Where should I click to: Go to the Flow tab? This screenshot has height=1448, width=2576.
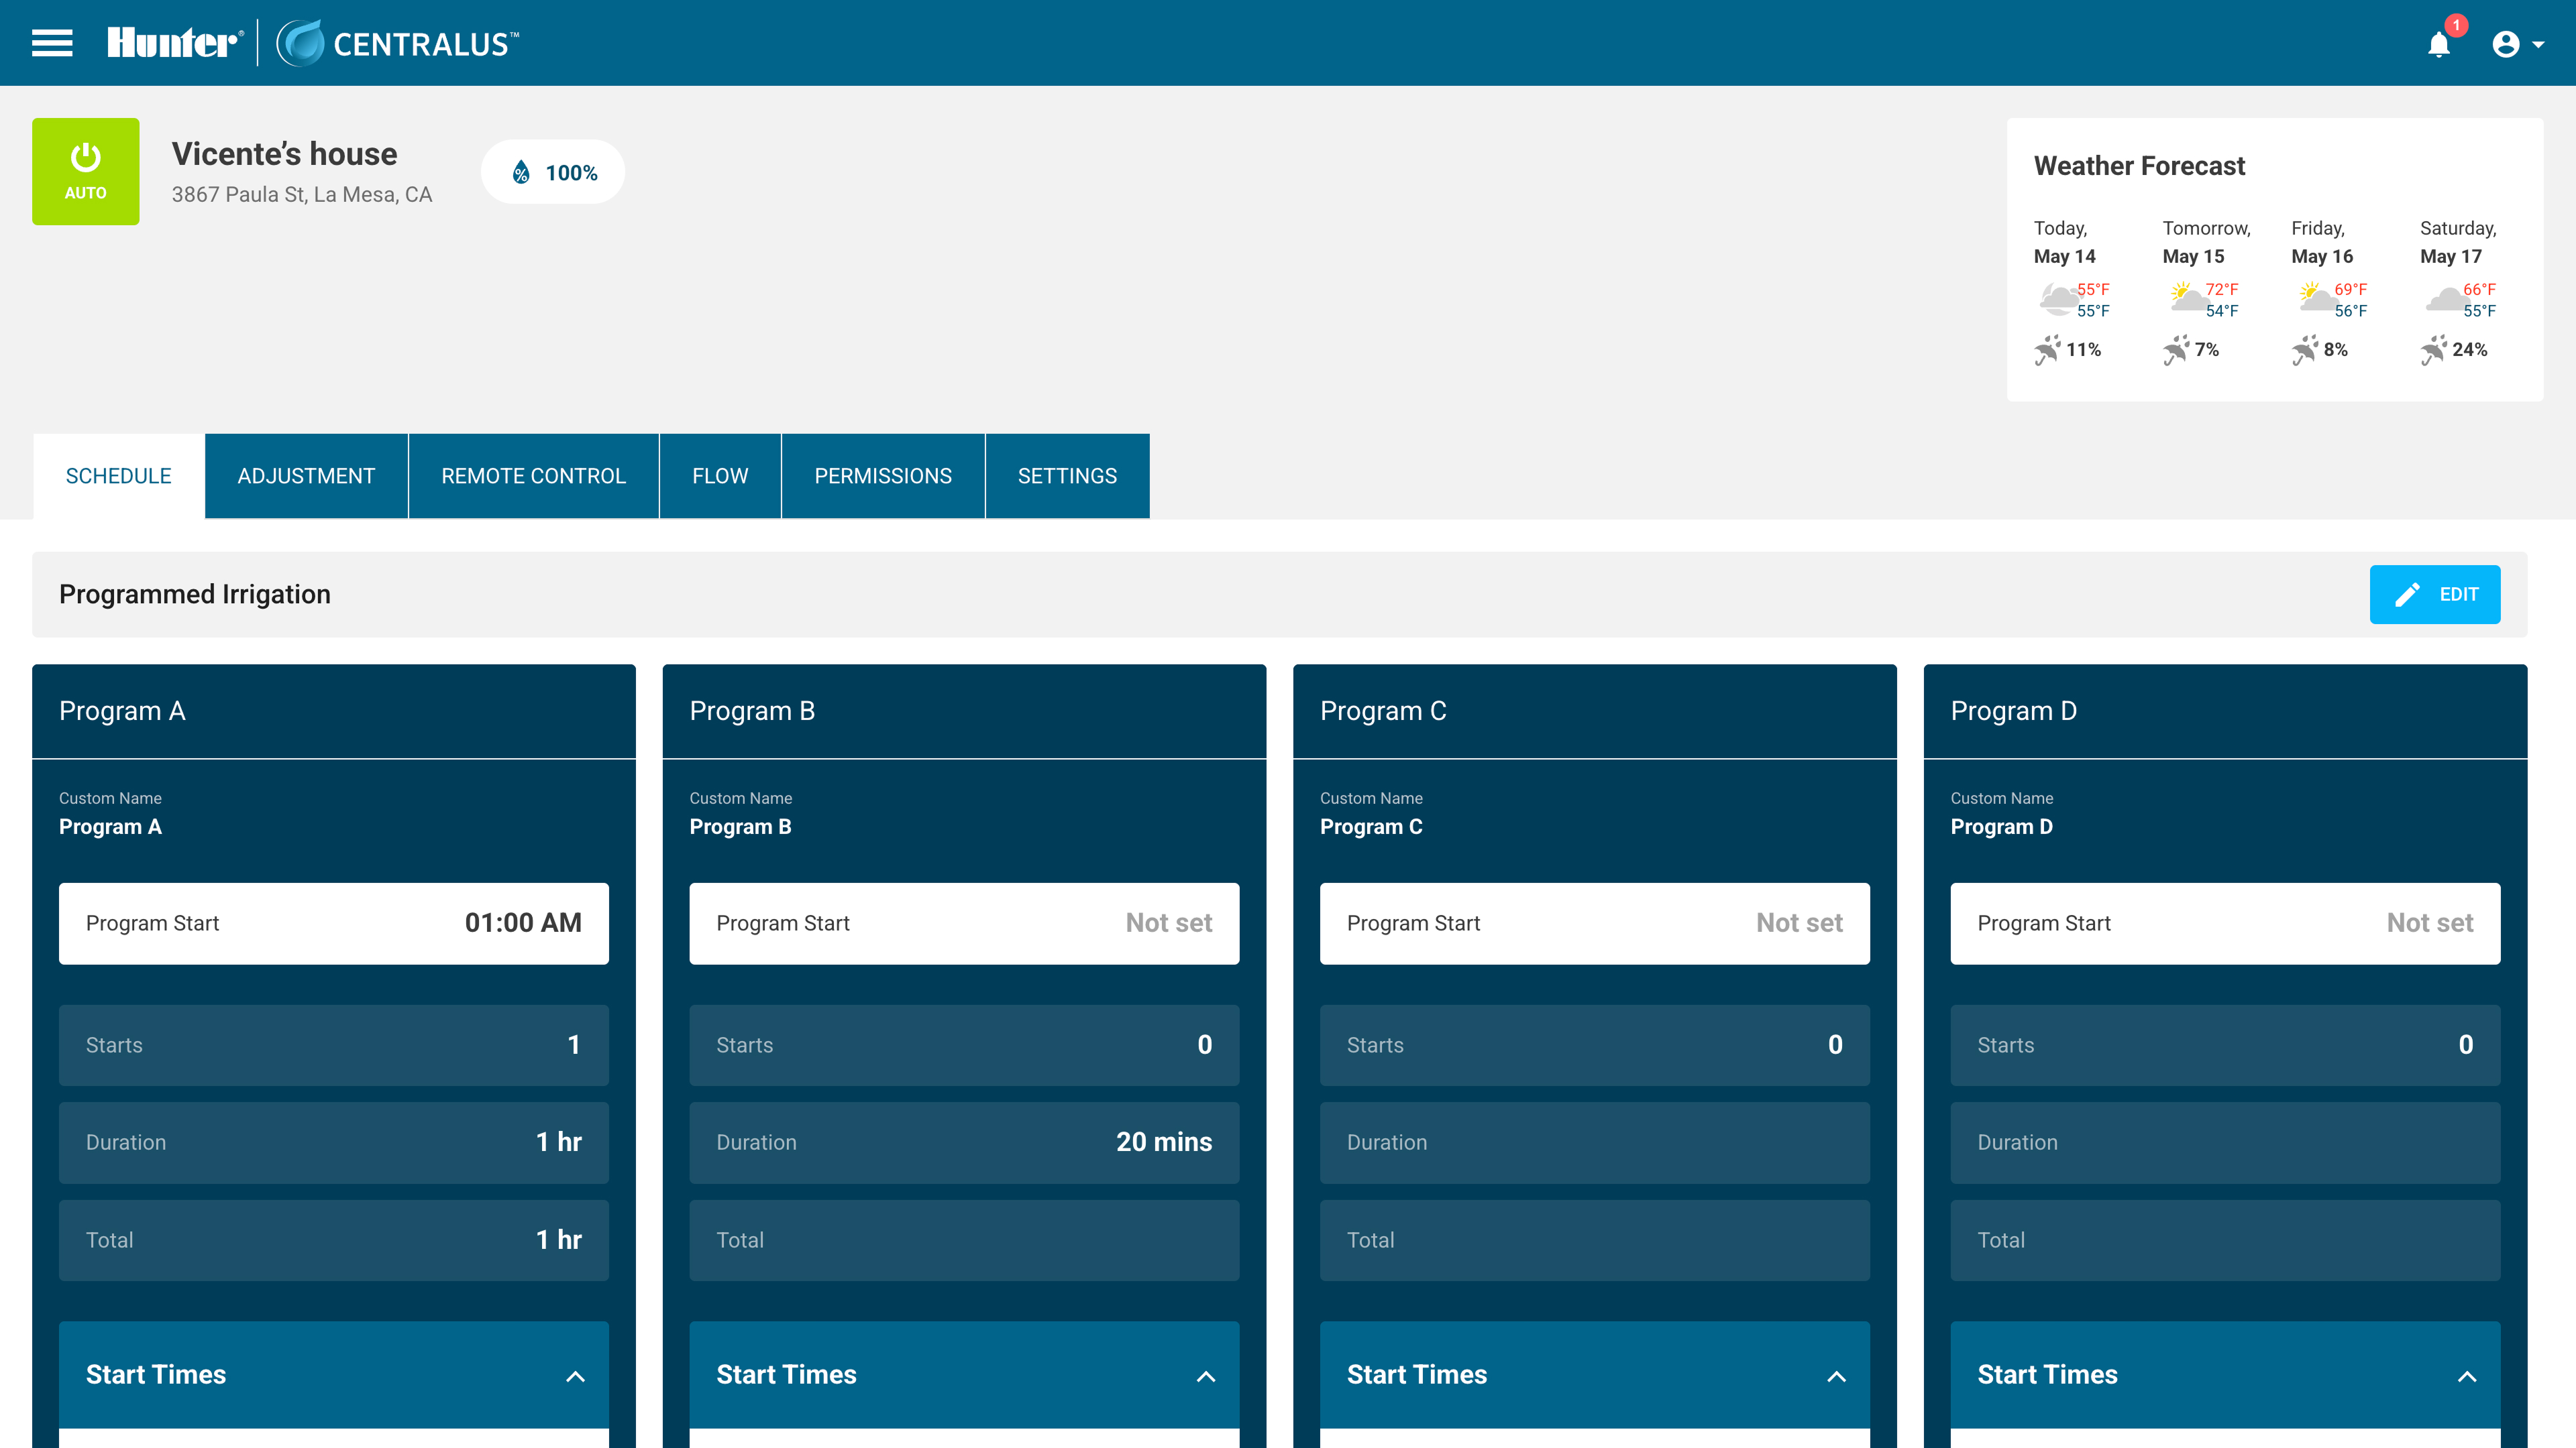click(720, 476)
